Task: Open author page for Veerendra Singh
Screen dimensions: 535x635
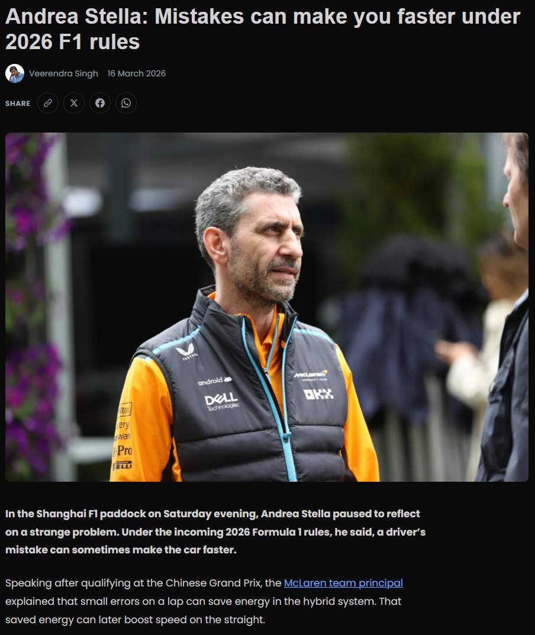Action: click(63, 73)
